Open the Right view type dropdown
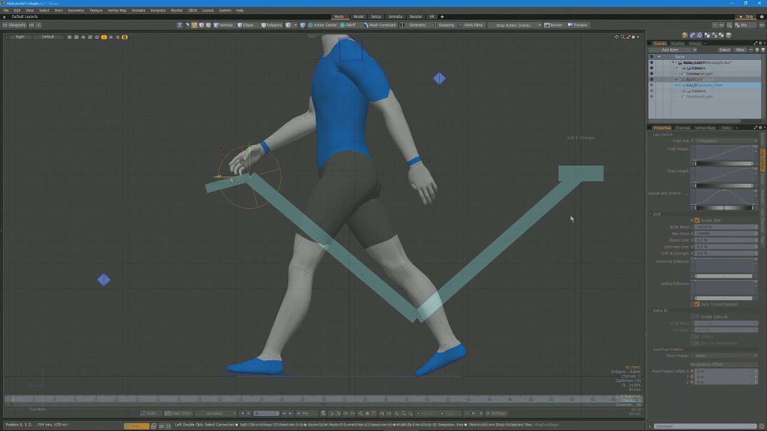This screenshot has width=767, height=431. pos(20,37)
